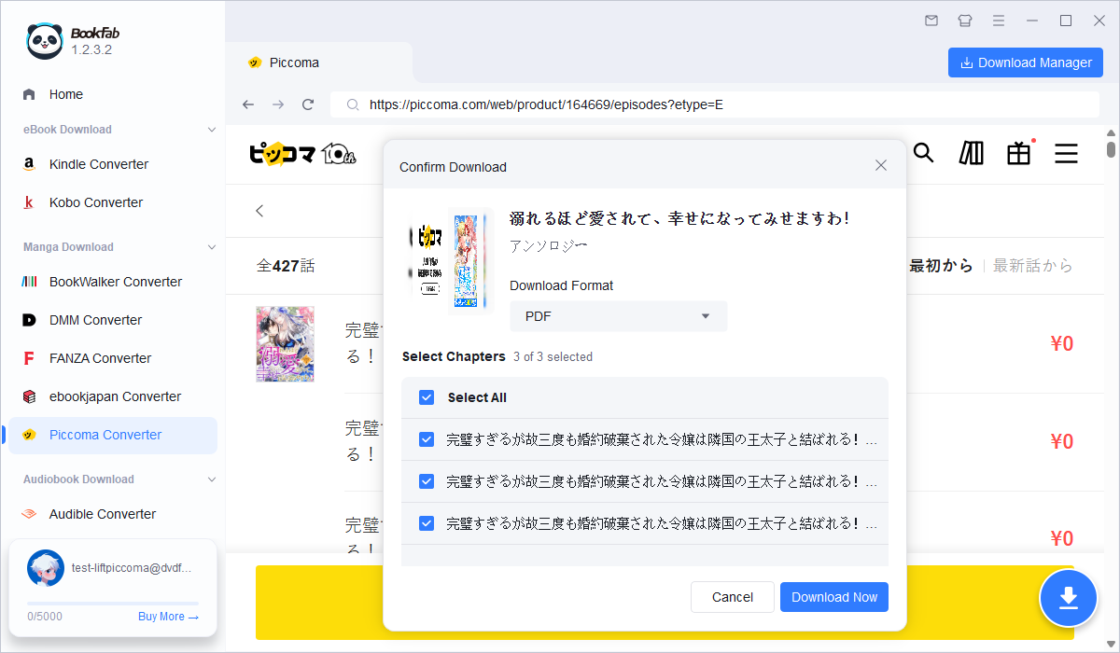The image size is (1120, 653).
Task: Click the second episode ¥0 price
Action: [1061, 441]
